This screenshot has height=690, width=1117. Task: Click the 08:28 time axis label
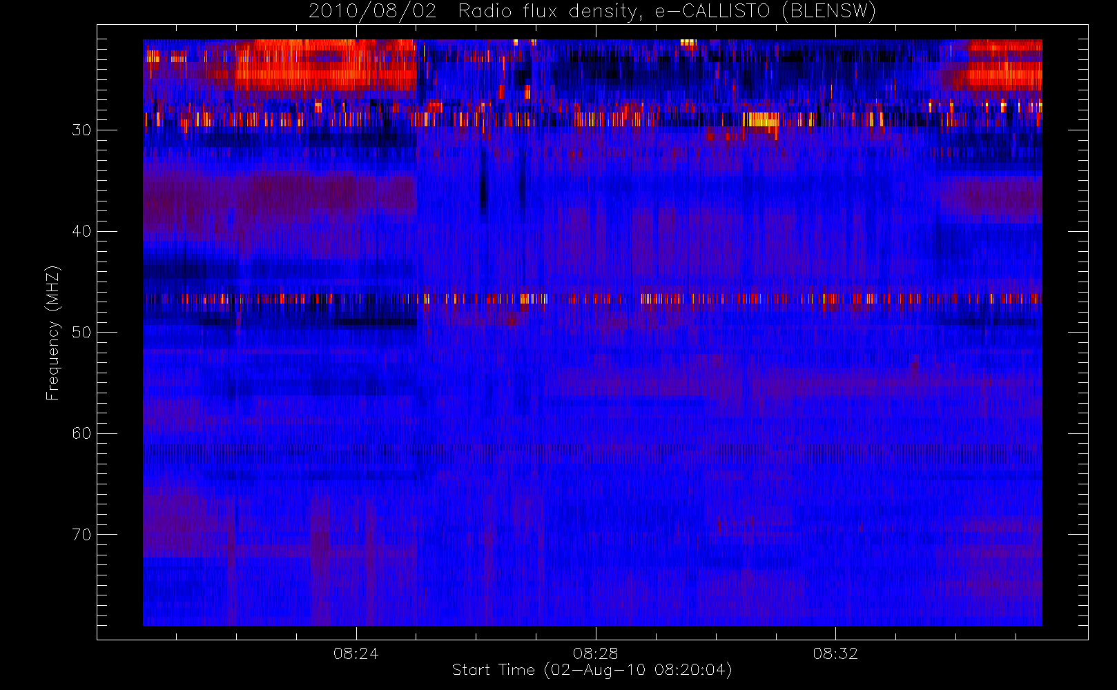(596, 653)
